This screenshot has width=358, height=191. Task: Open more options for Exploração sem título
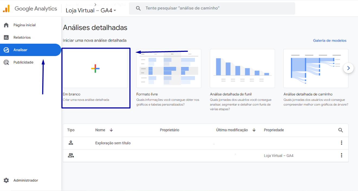click(x=341, y=143)
